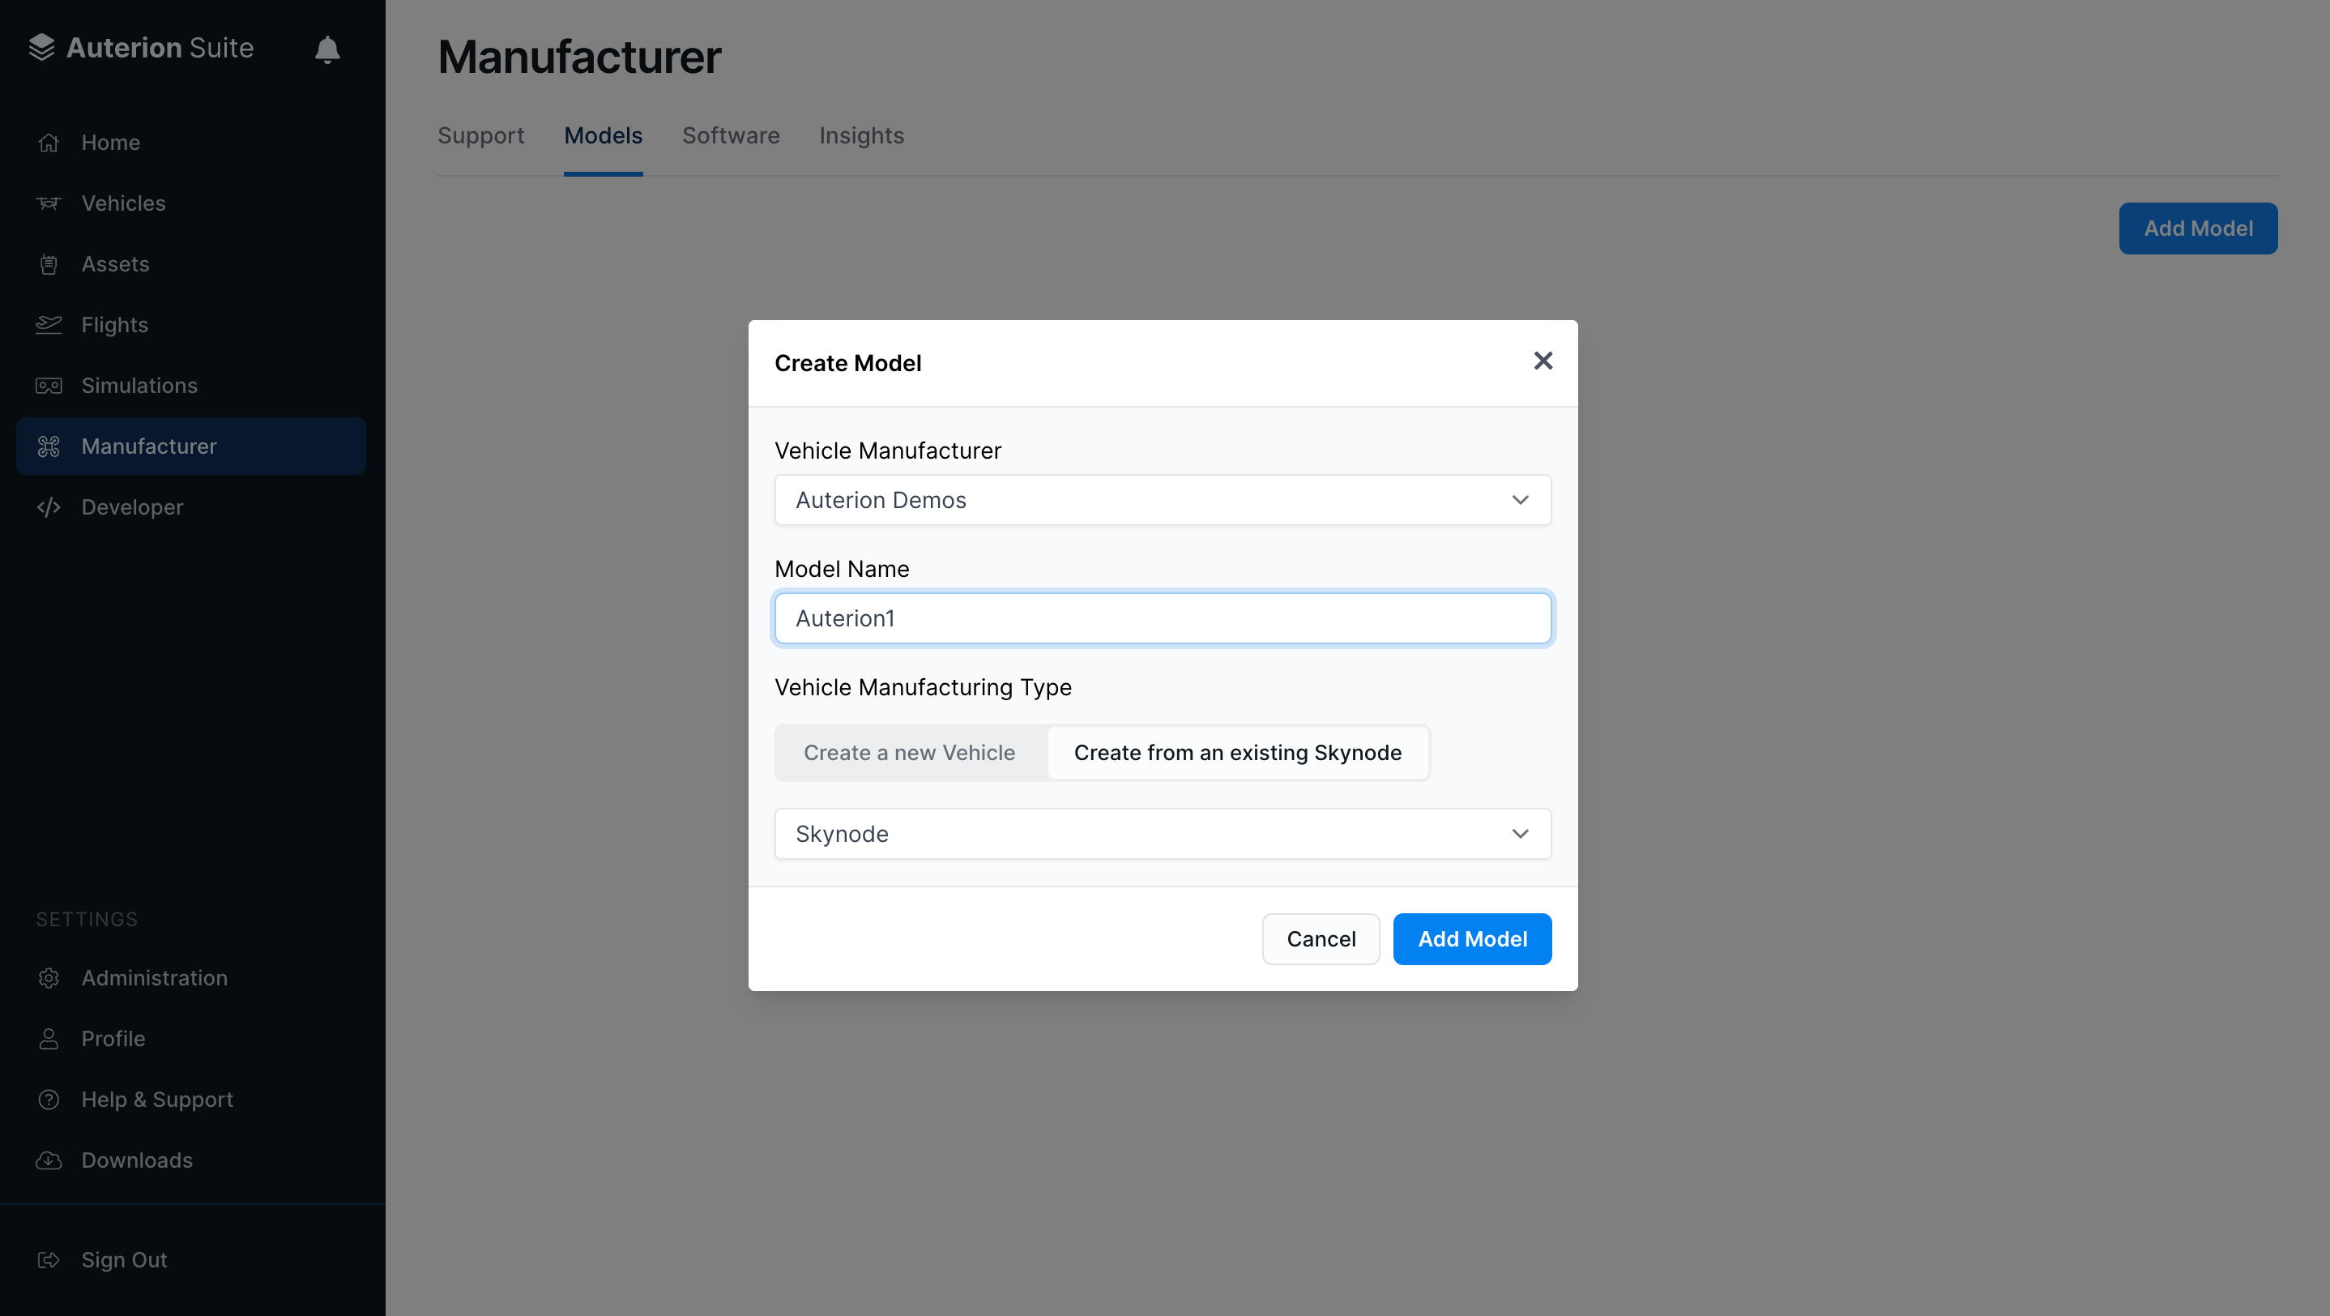The width and height of the screenshot is (2330, 1316).
Task: Select Create from an existing Skynode
Action: tap(1236, 753)
